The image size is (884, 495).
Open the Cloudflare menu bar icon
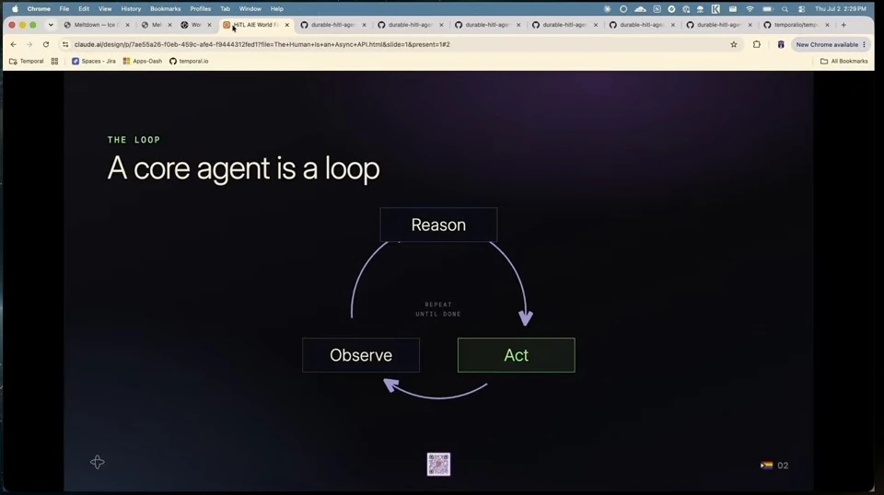tap(640, 9)
